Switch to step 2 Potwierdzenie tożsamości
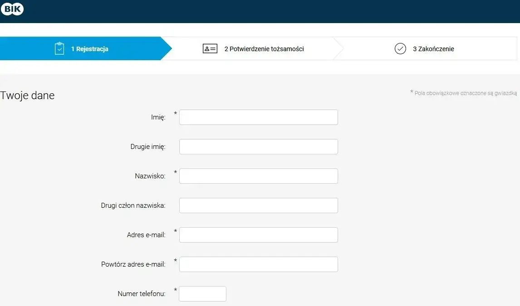520x306 pixels. point(264,48)
